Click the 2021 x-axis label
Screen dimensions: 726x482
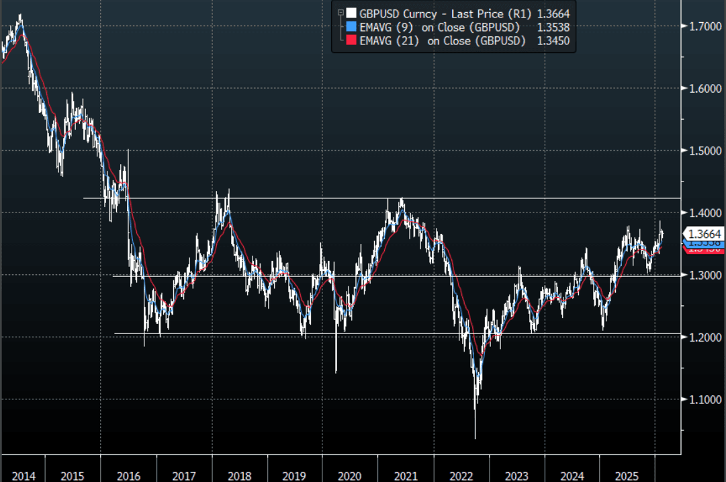pyautogui.click(x=406, y=476)
